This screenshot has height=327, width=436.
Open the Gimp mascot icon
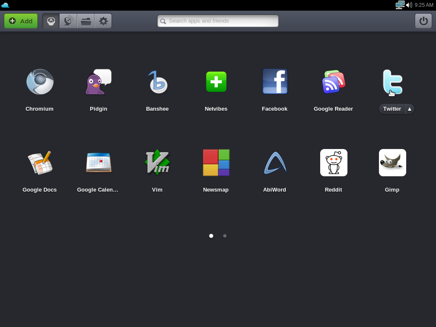click(x=392, y=163)
